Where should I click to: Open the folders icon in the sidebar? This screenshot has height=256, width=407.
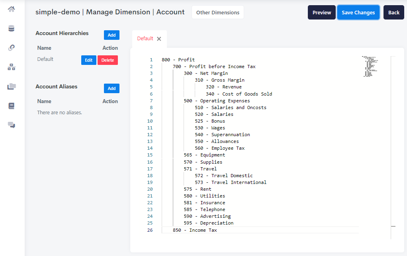coord(12,86)
